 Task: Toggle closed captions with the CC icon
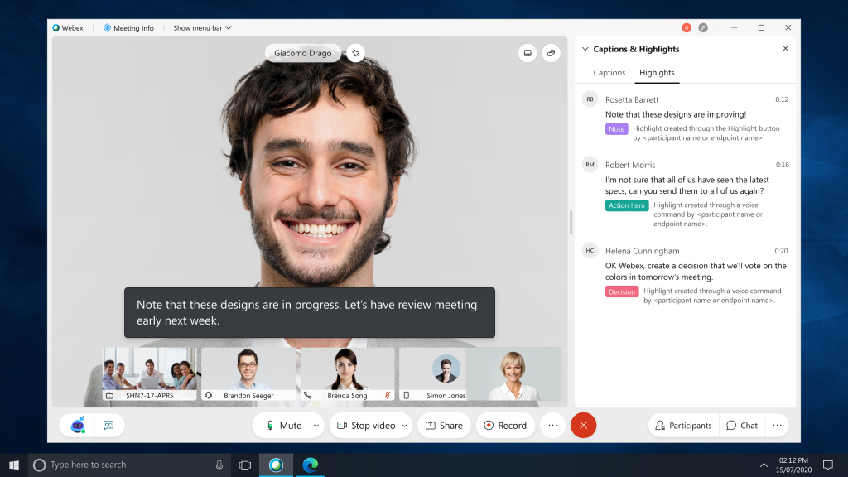pos(108,425)
